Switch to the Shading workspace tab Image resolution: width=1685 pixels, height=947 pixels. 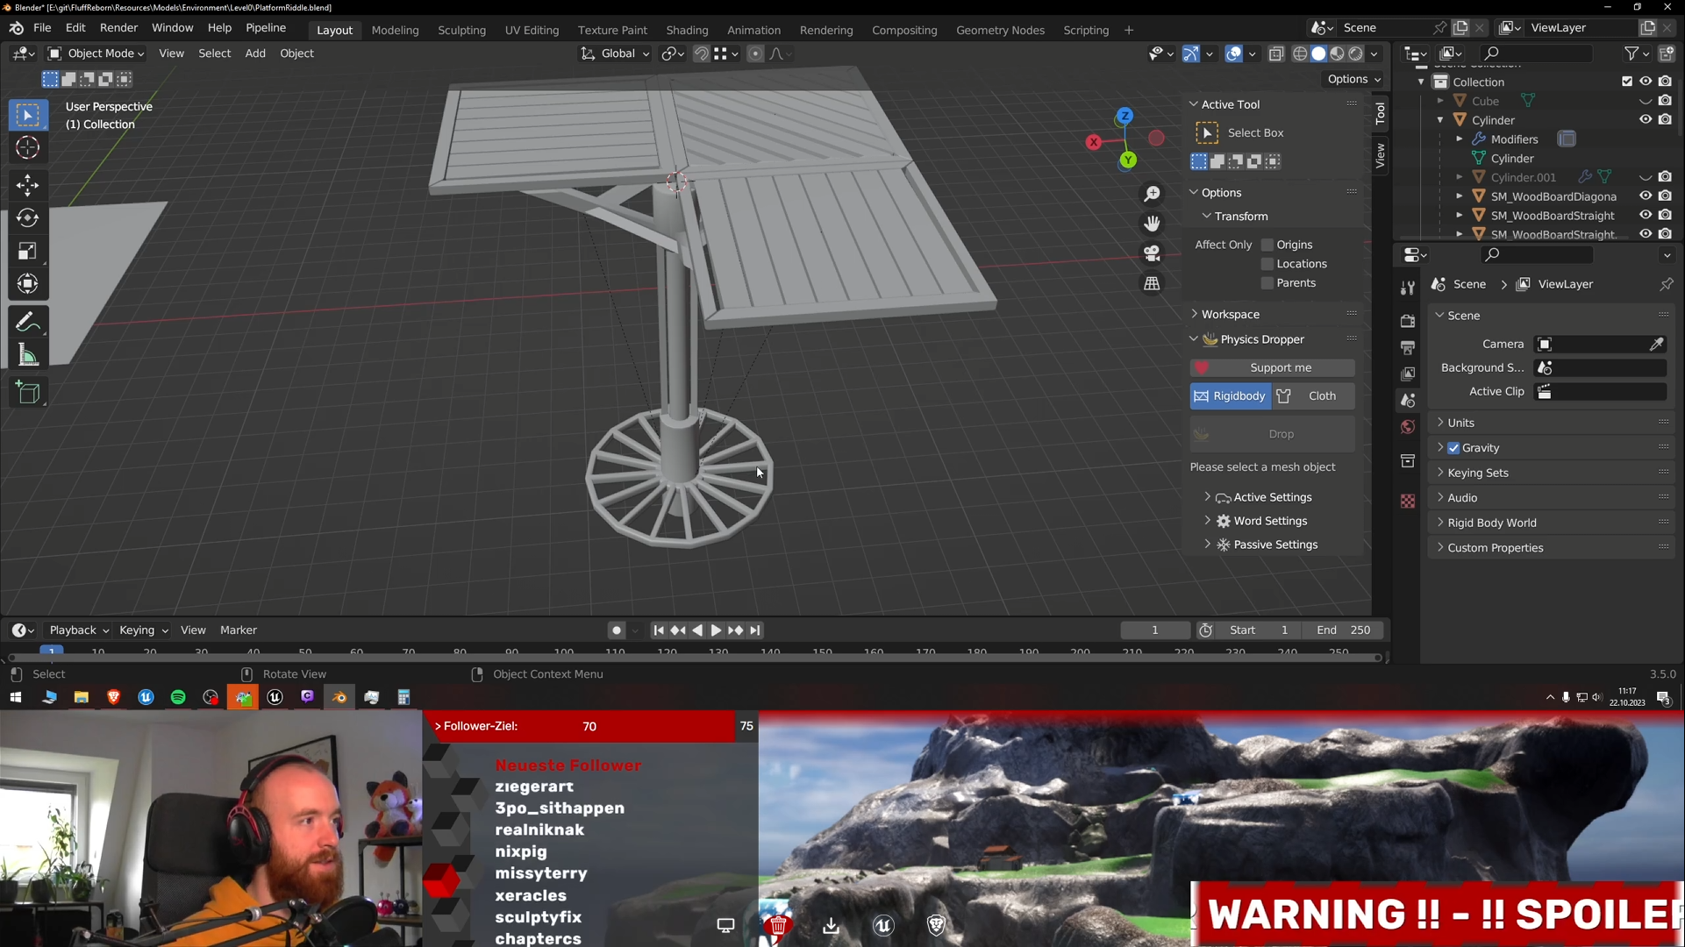(x=687, y=30)
